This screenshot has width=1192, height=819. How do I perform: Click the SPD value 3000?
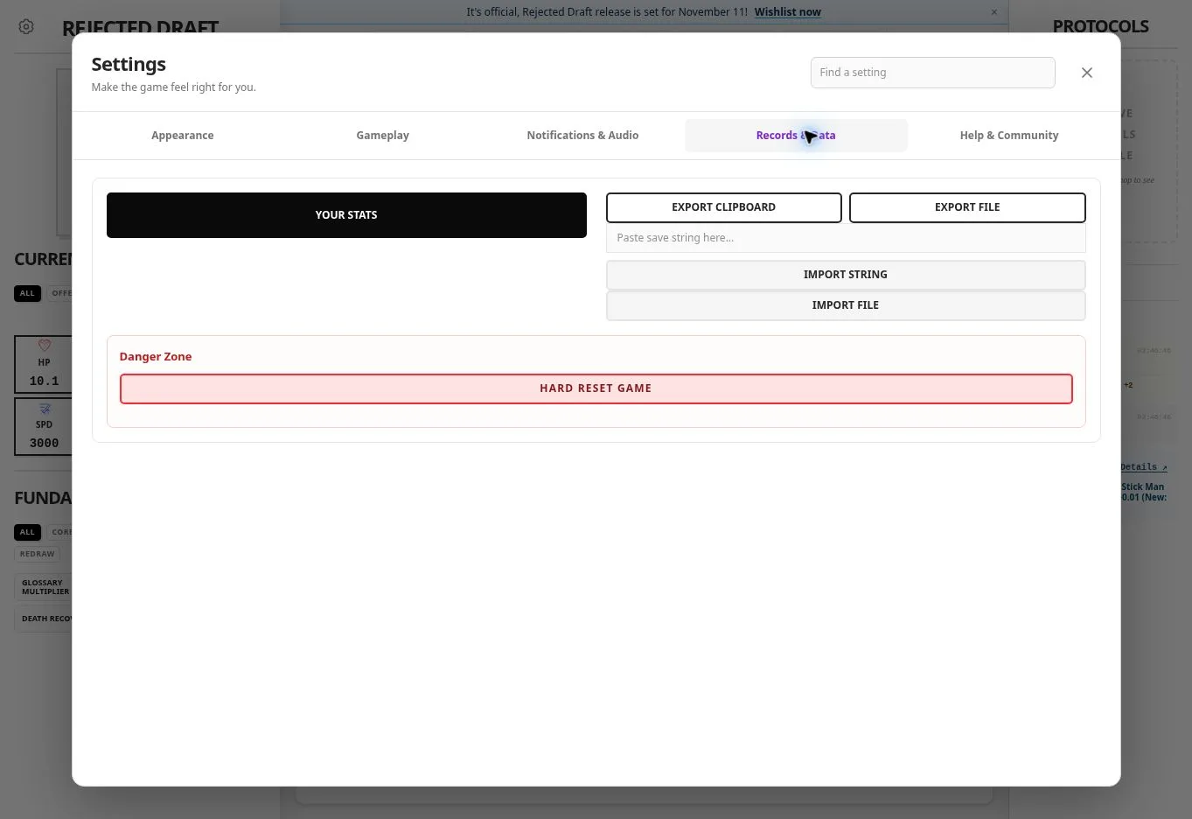[x=45, y=444]
